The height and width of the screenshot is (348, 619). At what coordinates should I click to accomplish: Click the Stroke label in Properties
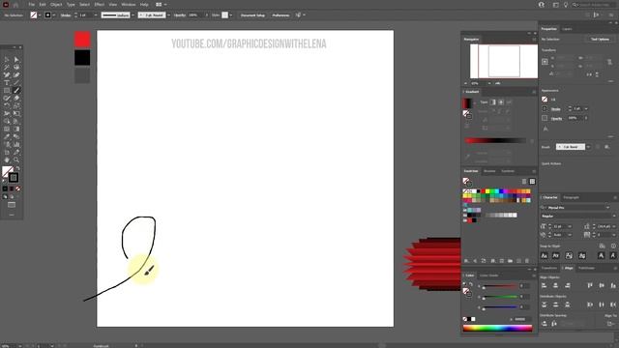[x=556, y=109]
